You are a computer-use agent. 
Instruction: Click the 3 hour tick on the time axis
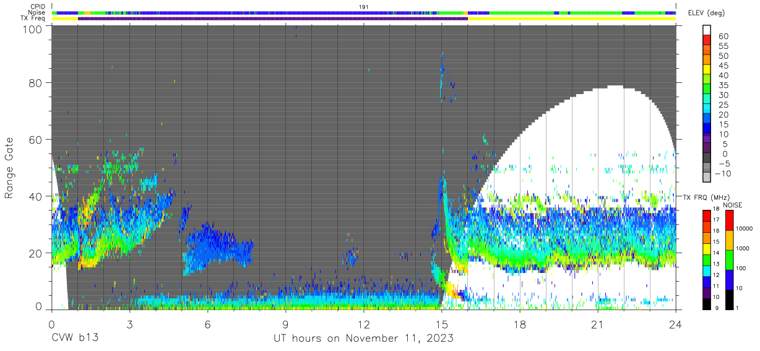coord(129,324)
